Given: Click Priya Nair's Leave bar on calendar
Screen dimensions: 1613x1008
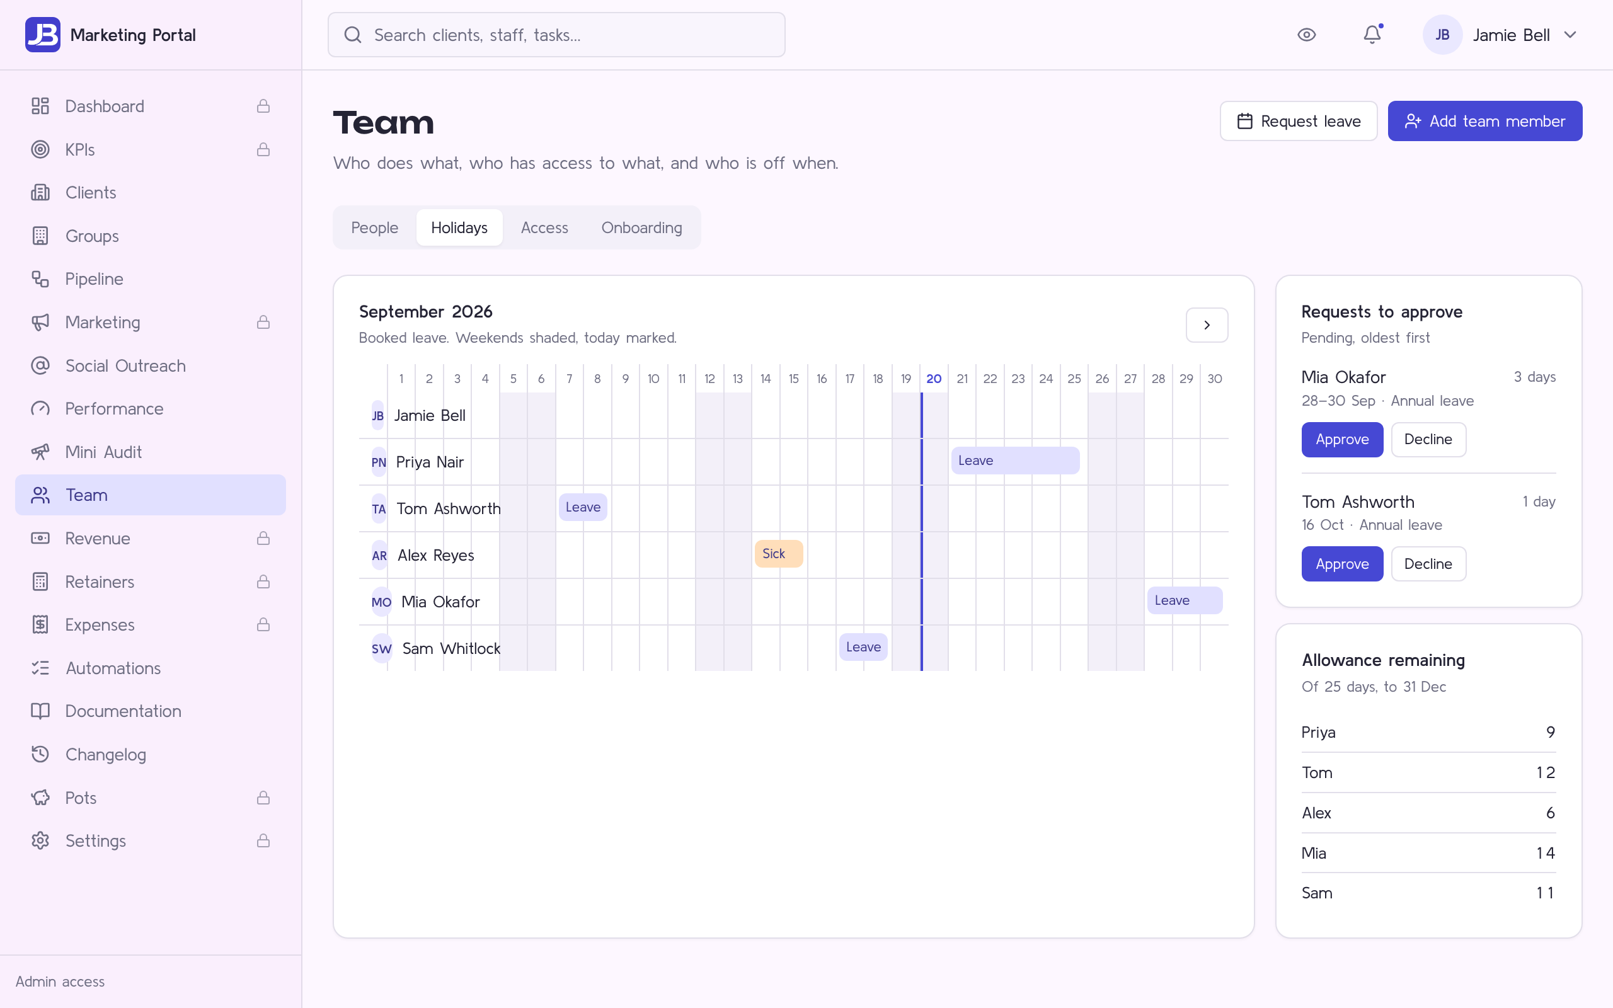Looking at the screenshot, I should coord(1015,461).
